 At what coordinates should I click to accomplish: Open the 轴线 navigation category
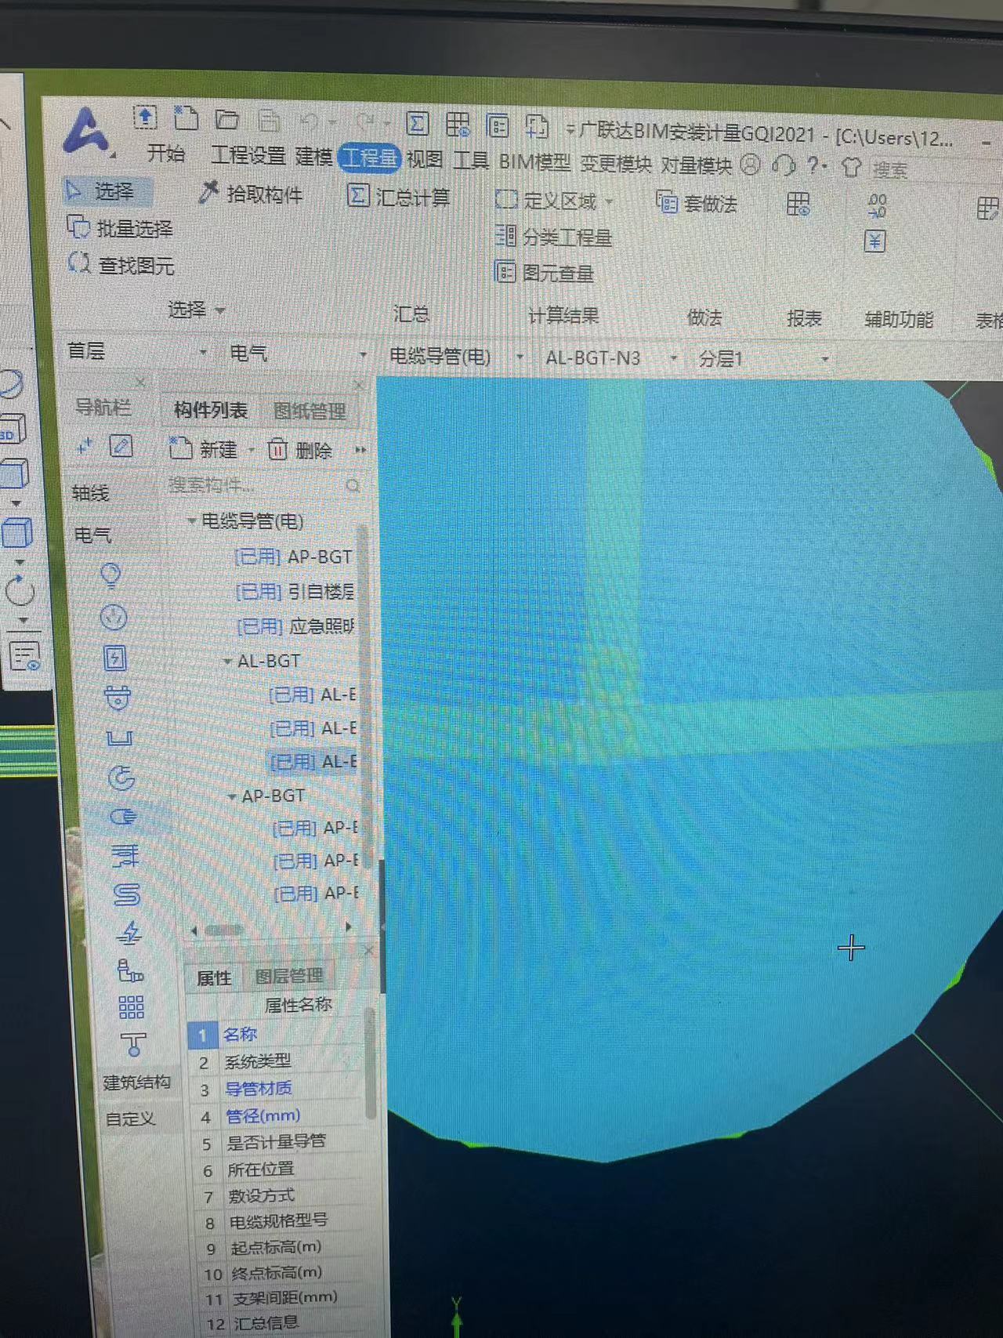pos(90,492)
